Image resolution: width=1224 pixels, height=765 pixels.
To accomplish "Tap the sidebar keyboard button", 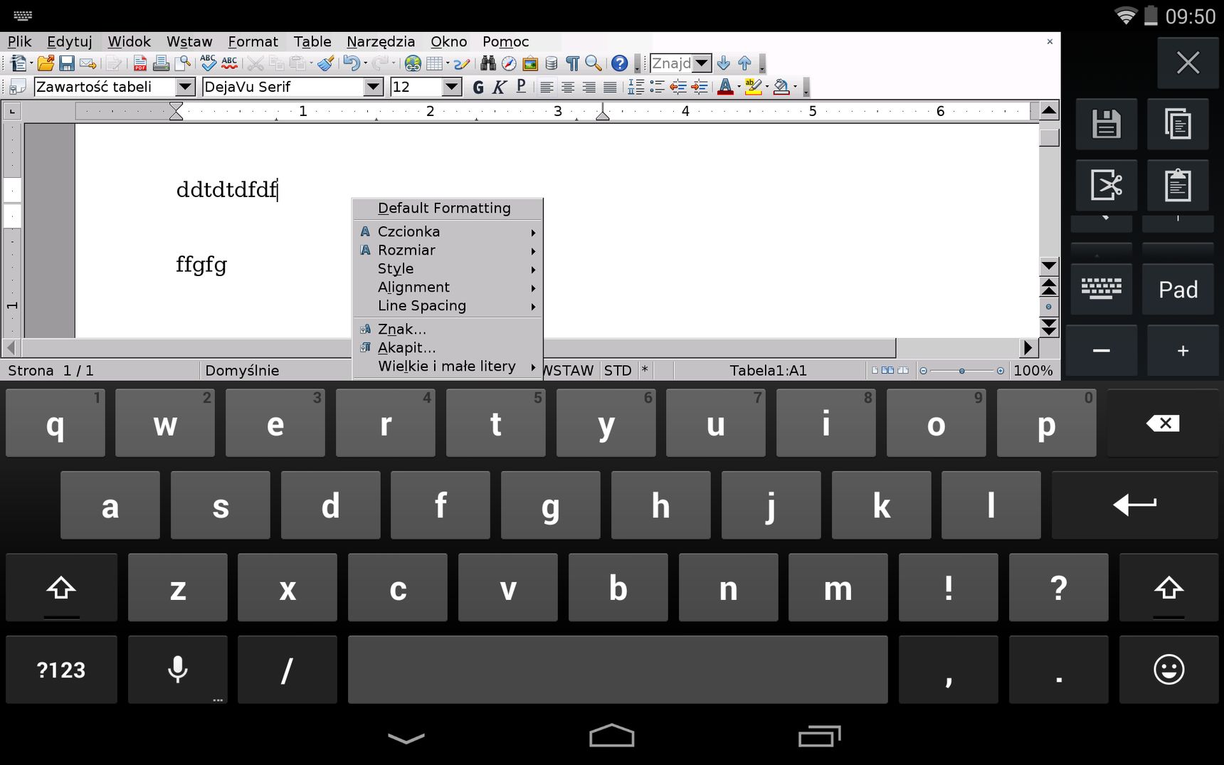I will click(1101, 290).
